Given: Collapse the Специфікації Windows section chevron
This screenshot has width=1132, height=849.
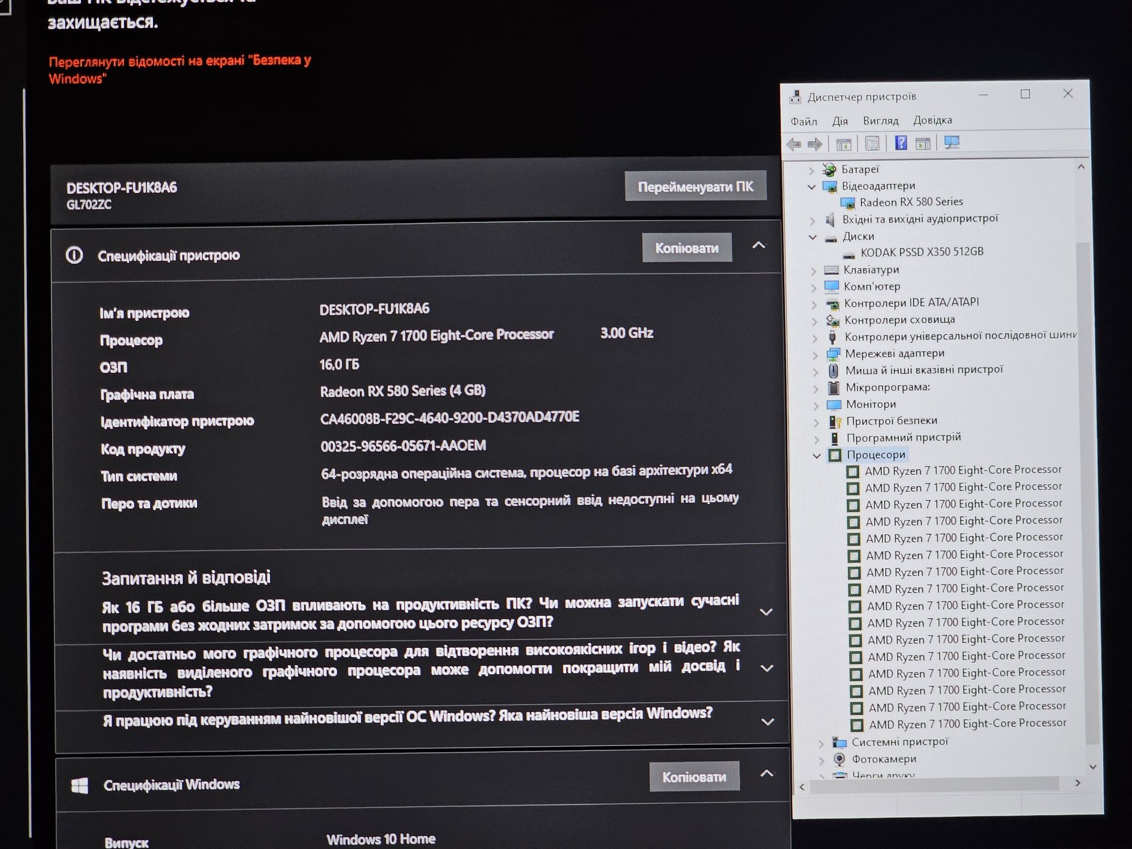Looking at the screenshot, I should (766, 773).
